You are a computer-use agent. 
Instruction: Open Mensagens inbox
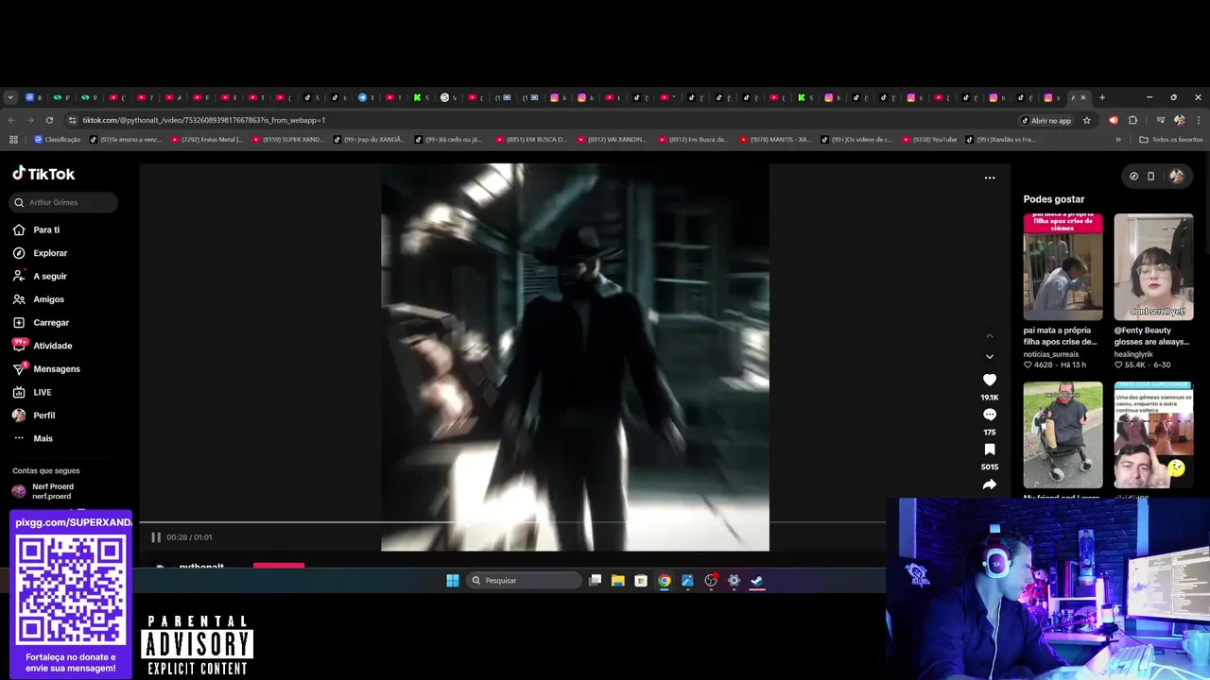point(57,368)
